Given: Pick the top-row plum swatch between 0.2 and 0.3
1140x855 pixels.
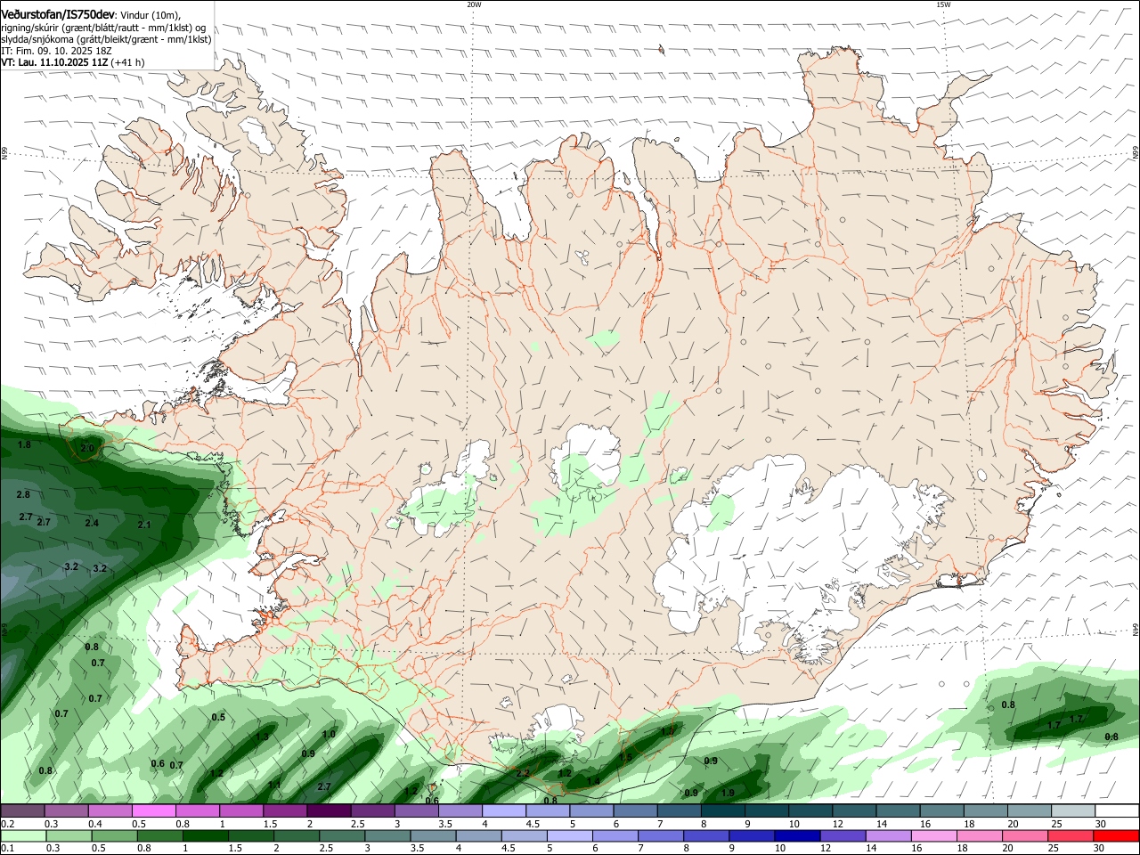Looking at the screenshot, I should pos(22,811).
